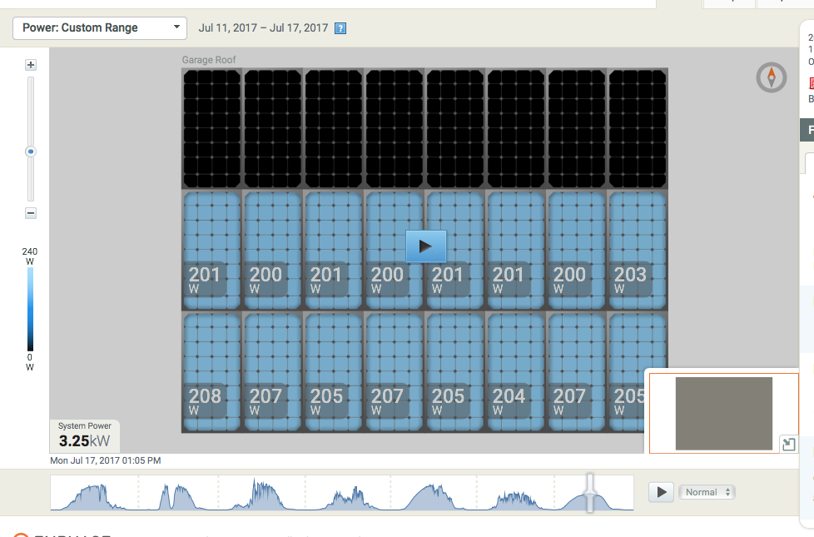The height and width of the screenshot is (537, 814).
Task: Select the panel showing 208 W
Action: pos(211,372)
